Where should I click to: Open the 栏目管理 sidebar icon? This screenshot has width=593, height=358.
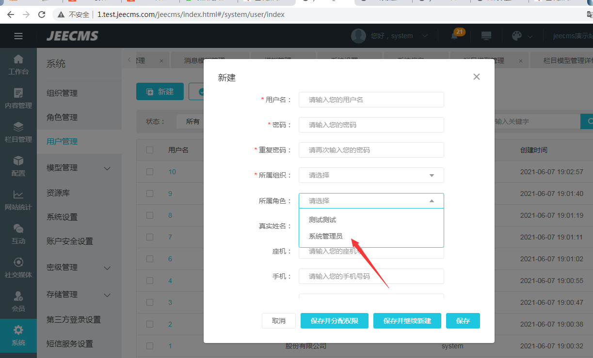click(x=18, y=132)
